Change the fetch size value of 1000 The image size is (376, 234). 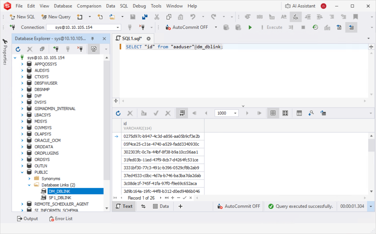point(225,113)
